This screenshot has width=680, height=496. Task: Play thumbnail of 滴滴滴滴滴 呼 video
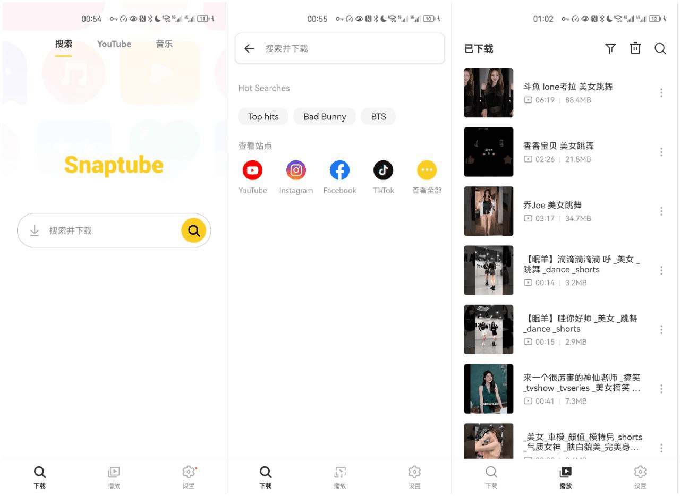(489, 270)
